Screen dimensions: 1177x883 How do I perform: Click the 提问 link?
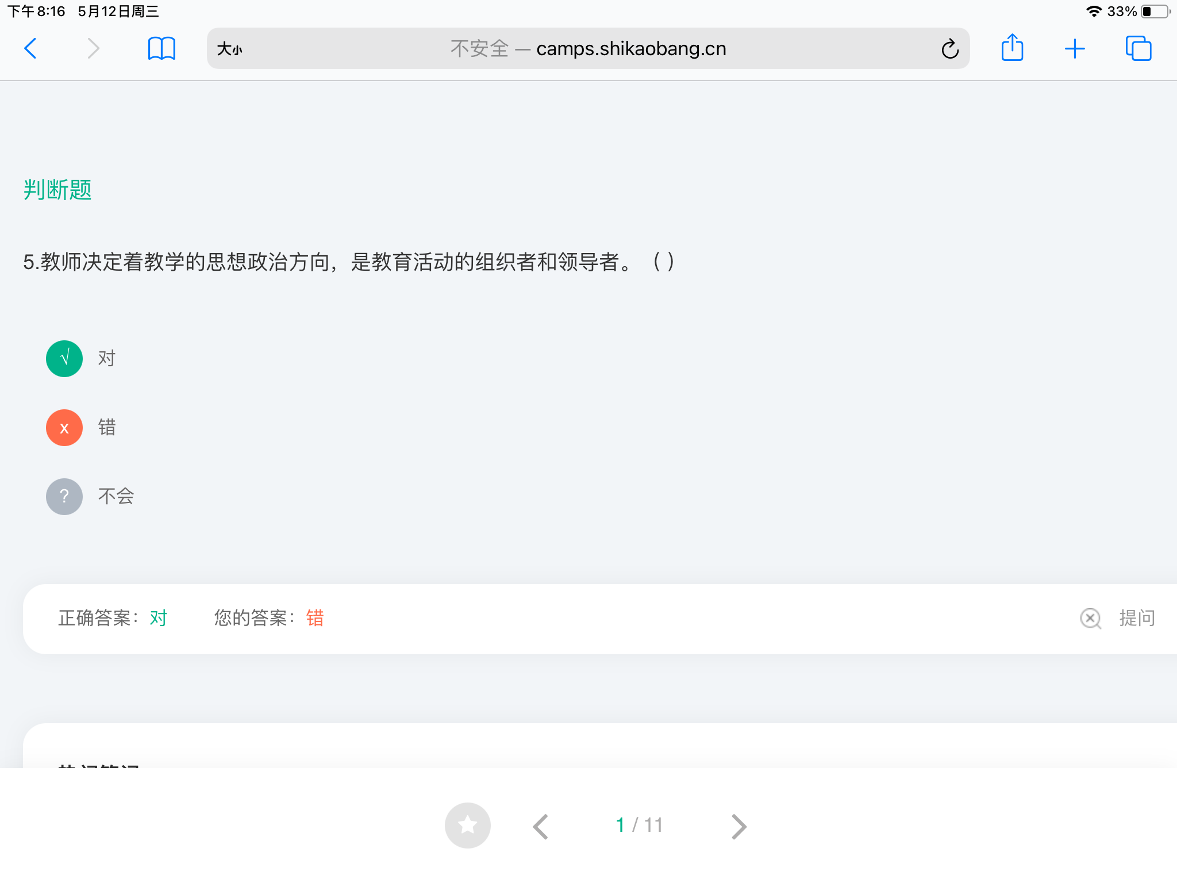[1137, 618]
